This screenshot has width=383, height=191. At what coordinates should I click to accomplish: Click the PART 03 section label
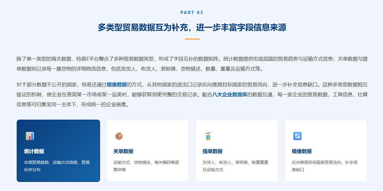pos(192,13)
